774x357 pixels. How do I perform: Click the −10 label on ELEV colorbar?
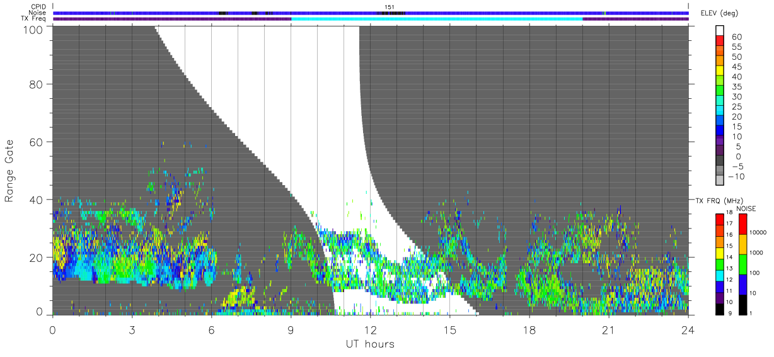point(735,176)
